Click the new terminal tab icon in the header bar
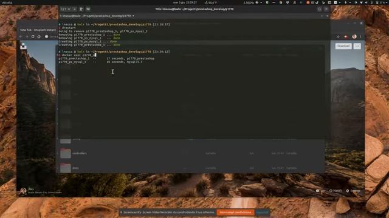Image resolution: width=389 pixels, height=218 pixels. [x=81, y=9]
